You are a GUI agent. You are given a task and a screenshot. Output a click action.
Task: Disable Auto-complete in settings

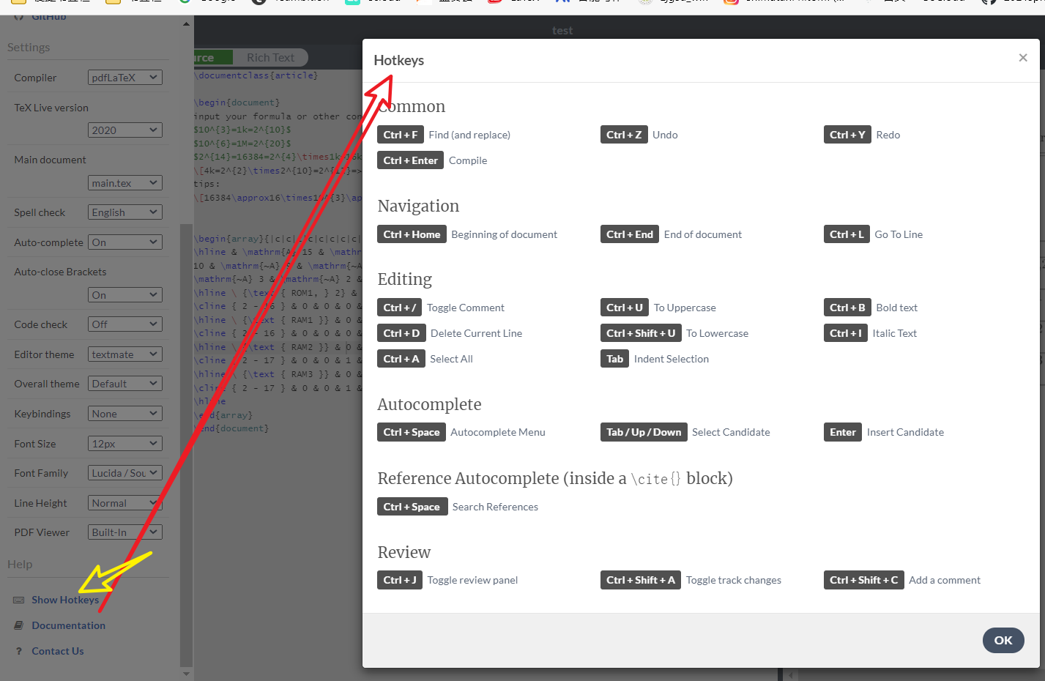124,242
